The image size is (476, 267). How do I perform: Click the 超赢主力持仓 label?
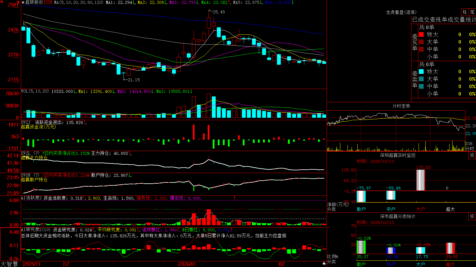point(34,158)
